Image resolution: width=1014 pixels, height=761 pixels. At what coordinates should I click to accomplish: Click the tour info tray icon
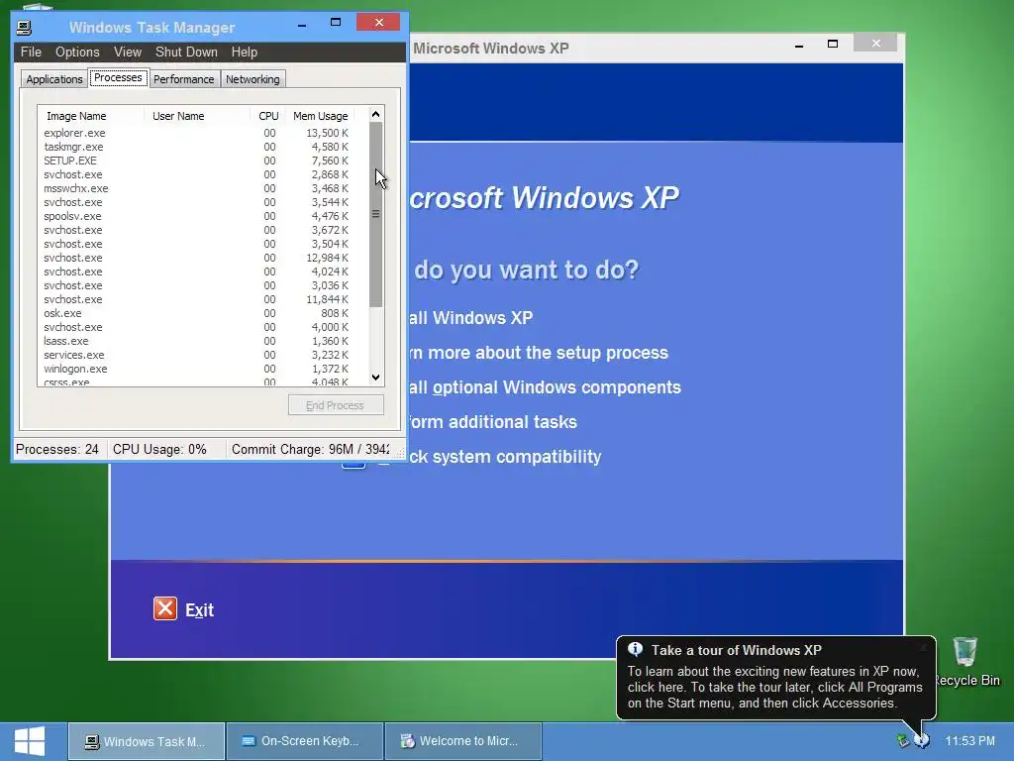tap(922, 739)
